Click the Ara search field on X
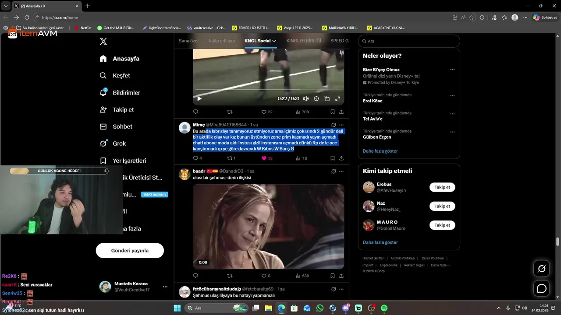 pos(409,41)
